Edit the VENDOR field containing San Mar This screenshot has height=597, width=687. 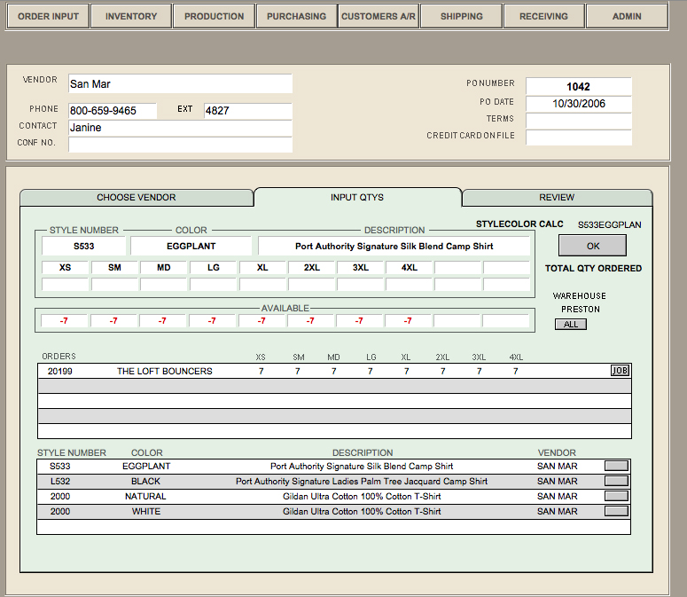coord(180,83)
